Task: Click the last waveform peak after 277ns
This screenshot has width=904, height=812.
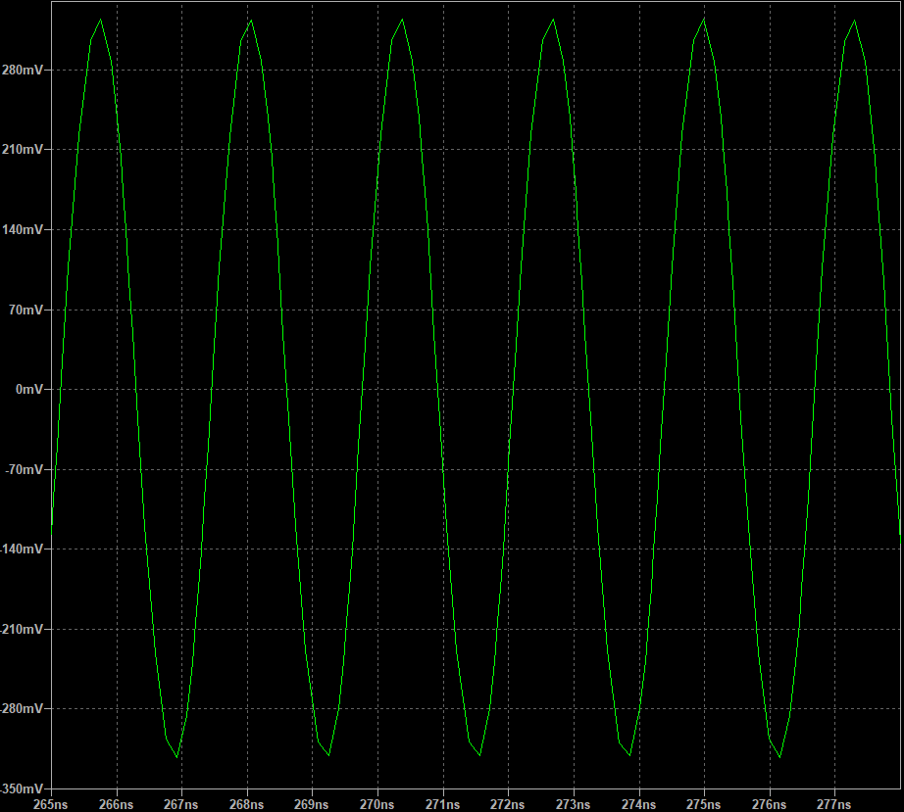Action: tap(854, 20)
